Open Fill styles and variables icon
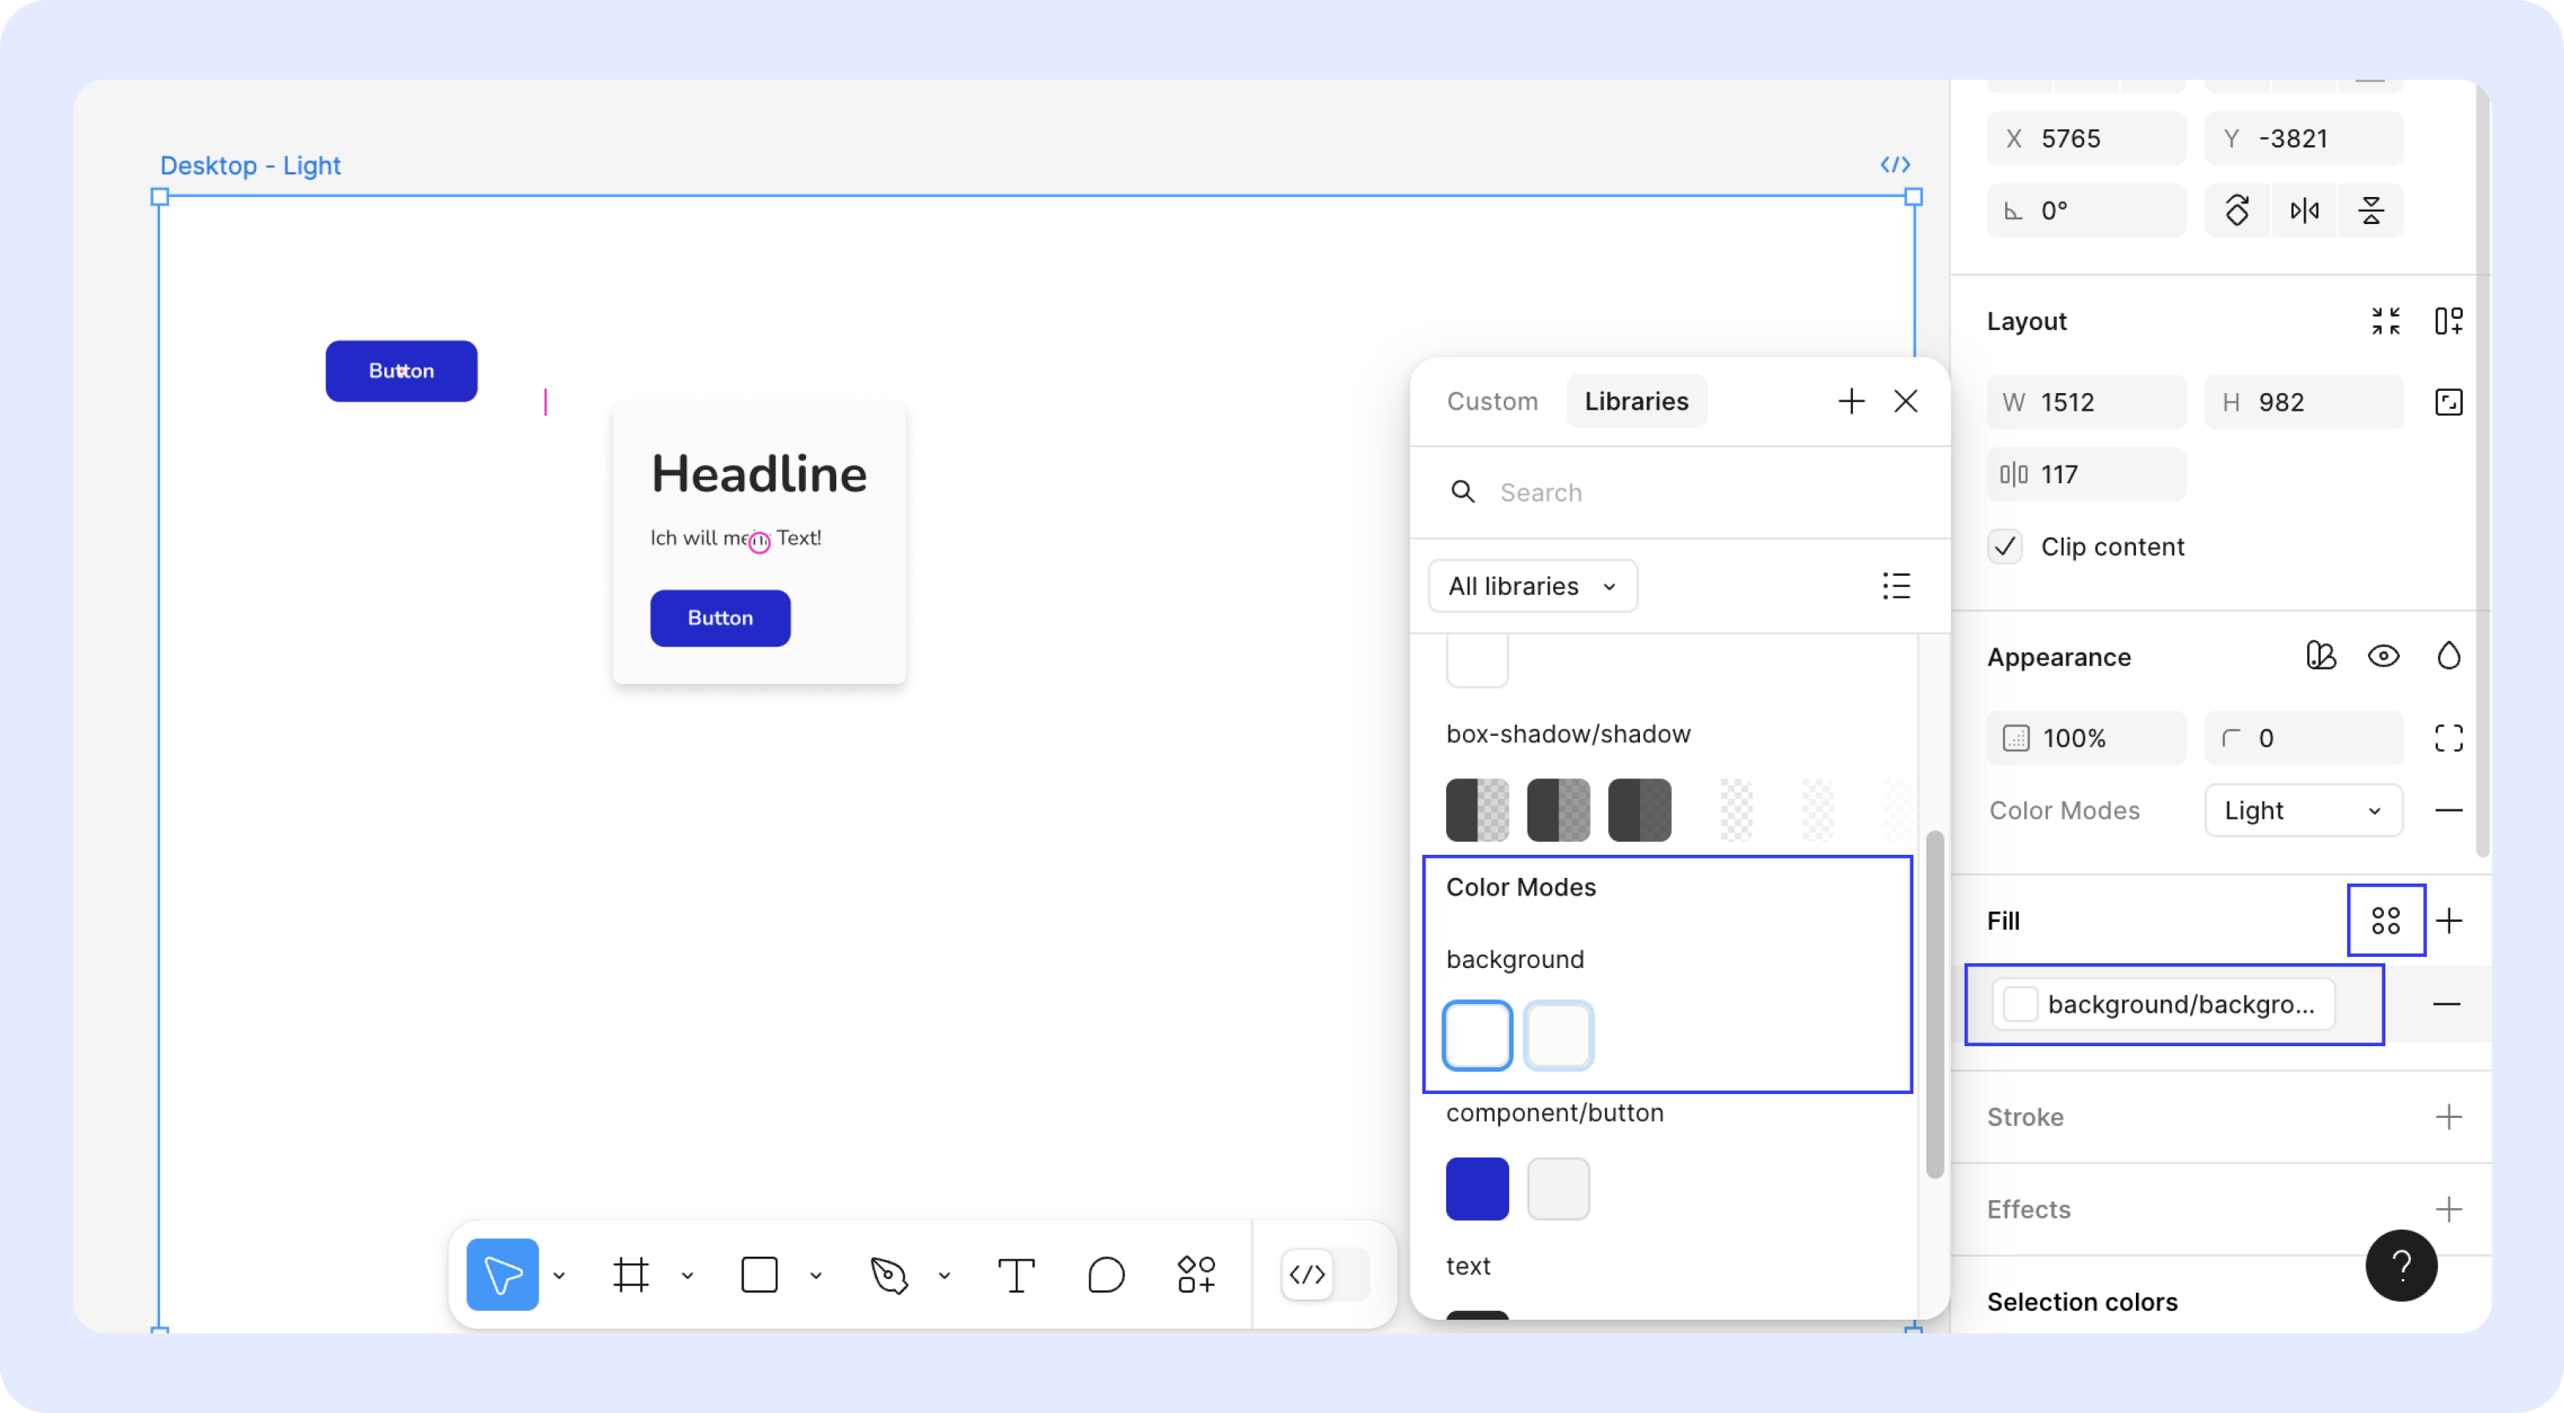The image size is (2564, 1413). tap(2386, 920)
